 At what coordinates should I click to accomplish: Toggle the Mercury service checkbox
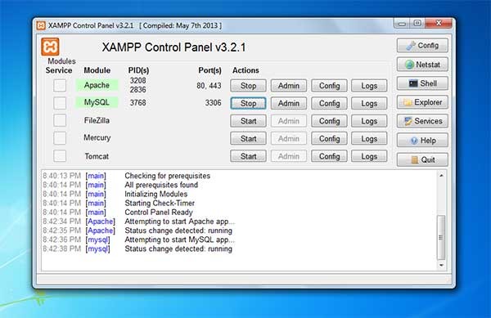[60, 138]
